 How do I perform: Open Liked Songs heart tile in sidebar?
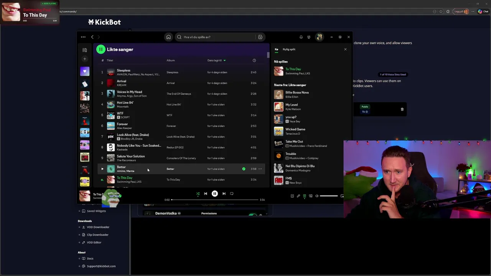85,71
